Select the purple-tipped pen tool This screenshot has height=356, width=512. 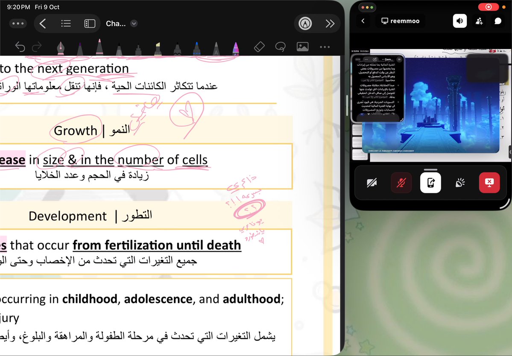[80, 49]
